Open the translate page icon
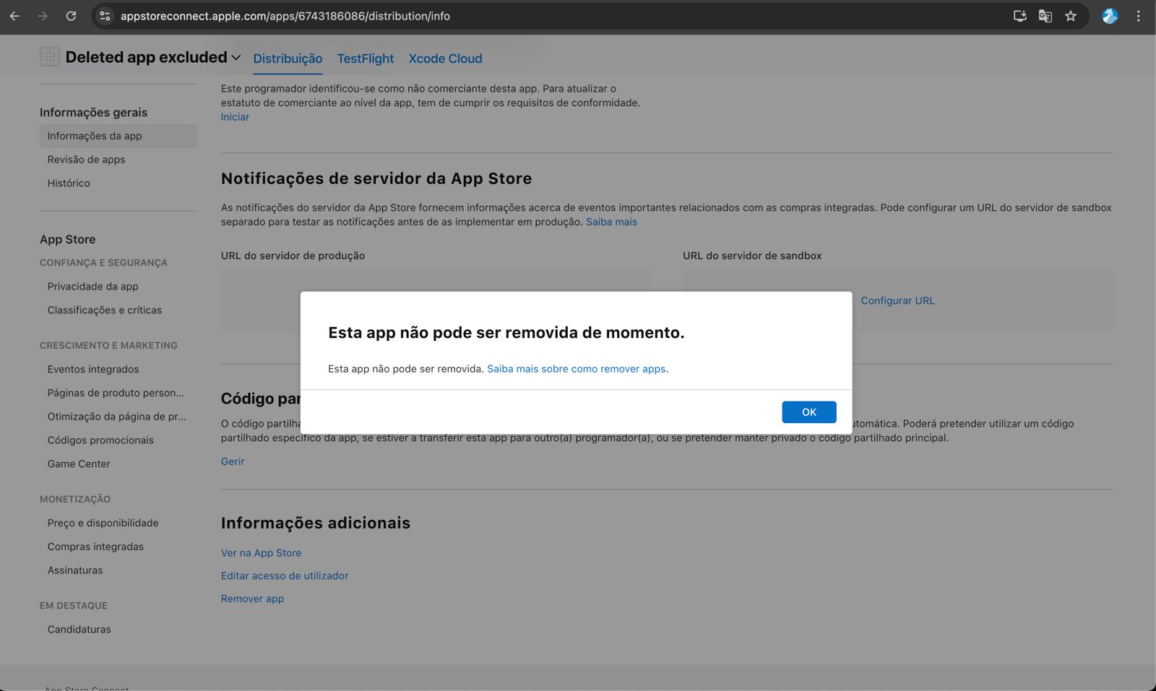Screen dimensions: 1156x691 1045,16
